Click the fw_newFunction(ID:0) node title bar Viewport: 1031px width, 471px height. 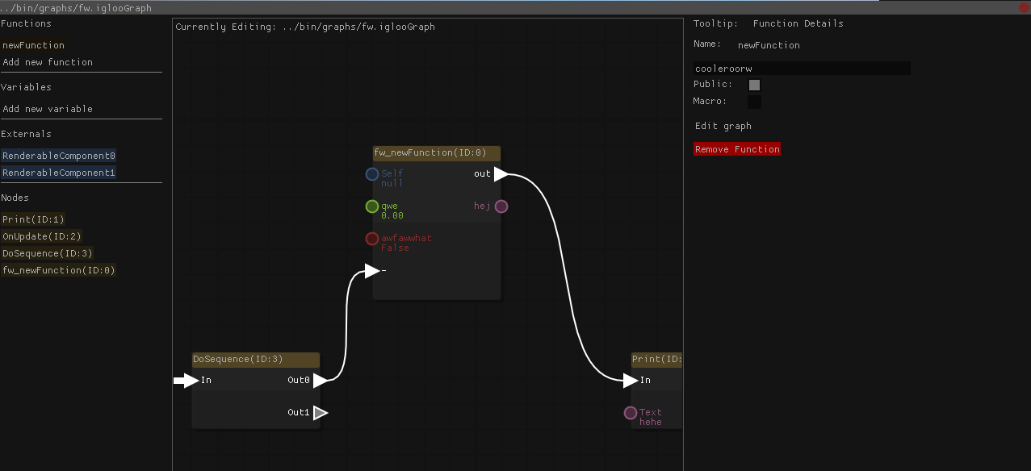437,153
